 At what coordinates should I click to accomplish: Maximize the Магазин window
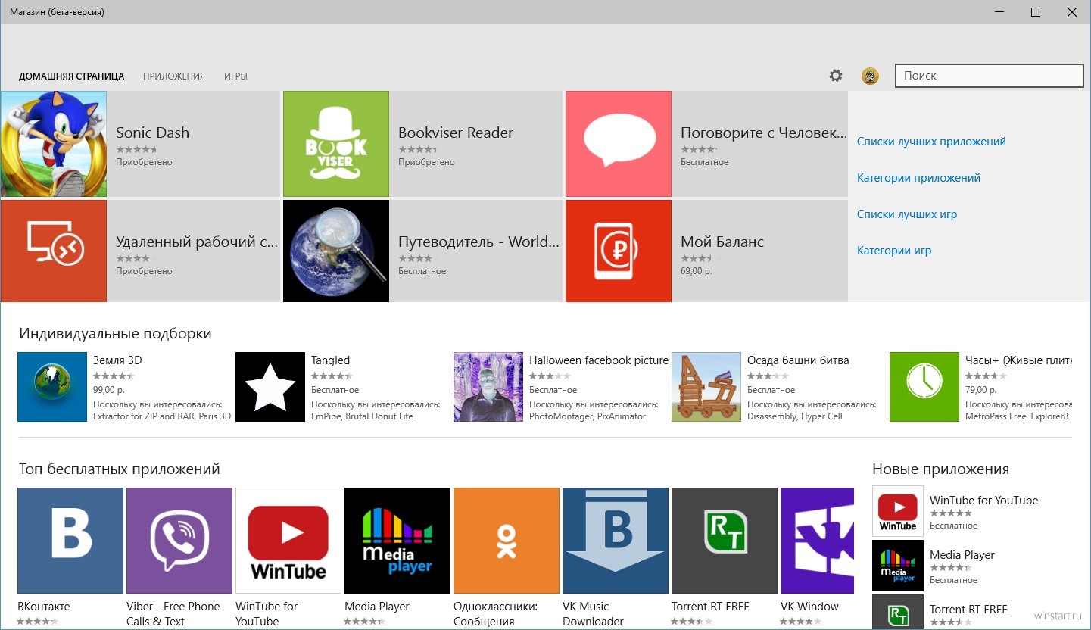pos(1036,12)
